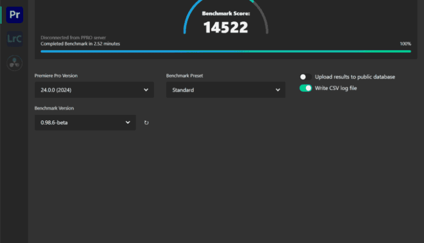
Task: Click the 14522 benchmark score value
Action: (226, 28)
